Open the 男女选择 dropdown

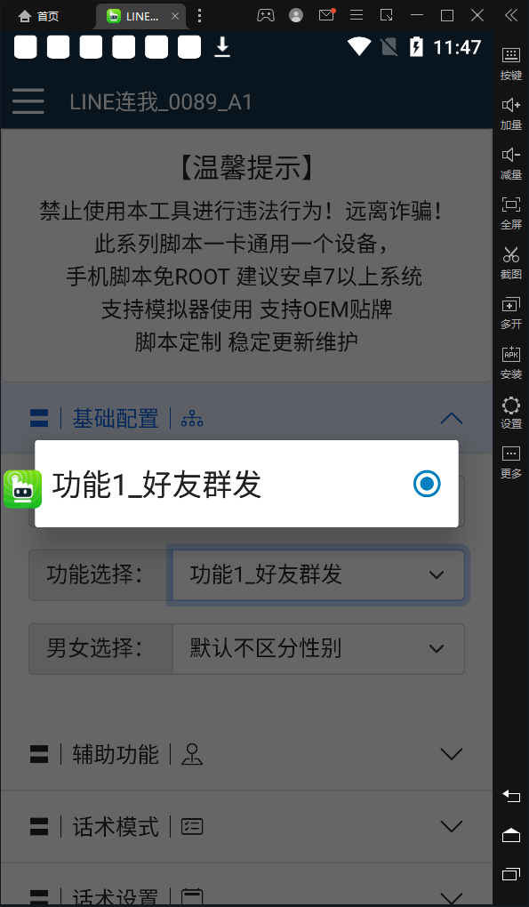point(318,648)
